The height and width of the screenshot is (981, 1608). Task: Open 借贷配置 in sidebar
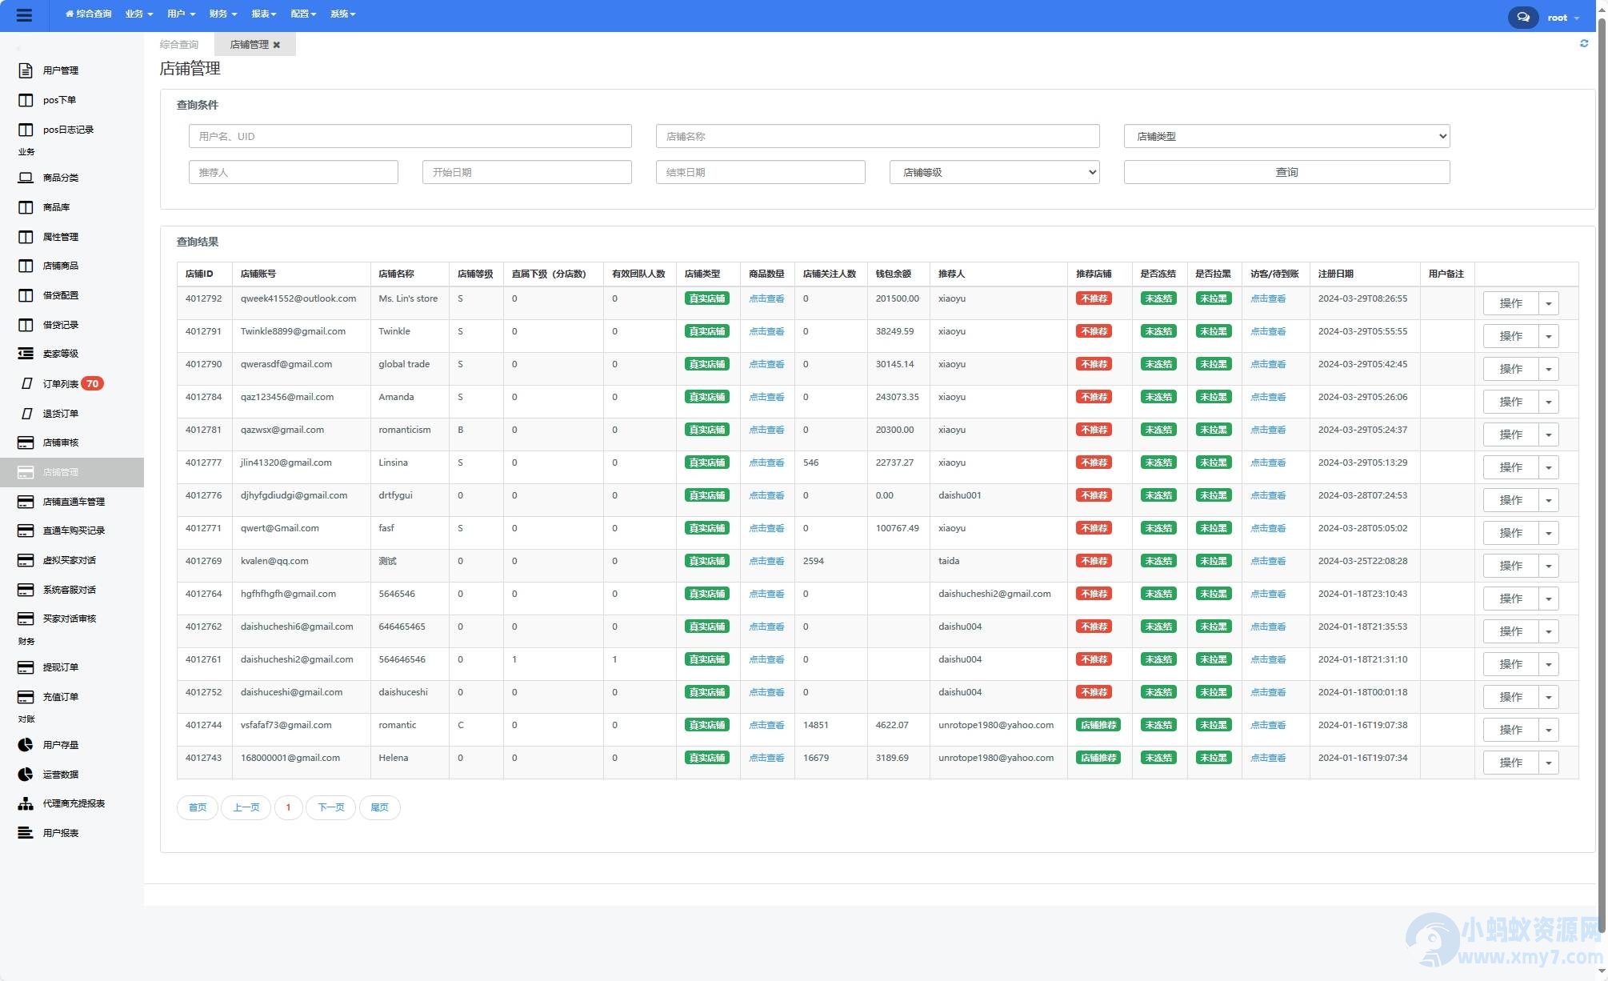point(61,295)
